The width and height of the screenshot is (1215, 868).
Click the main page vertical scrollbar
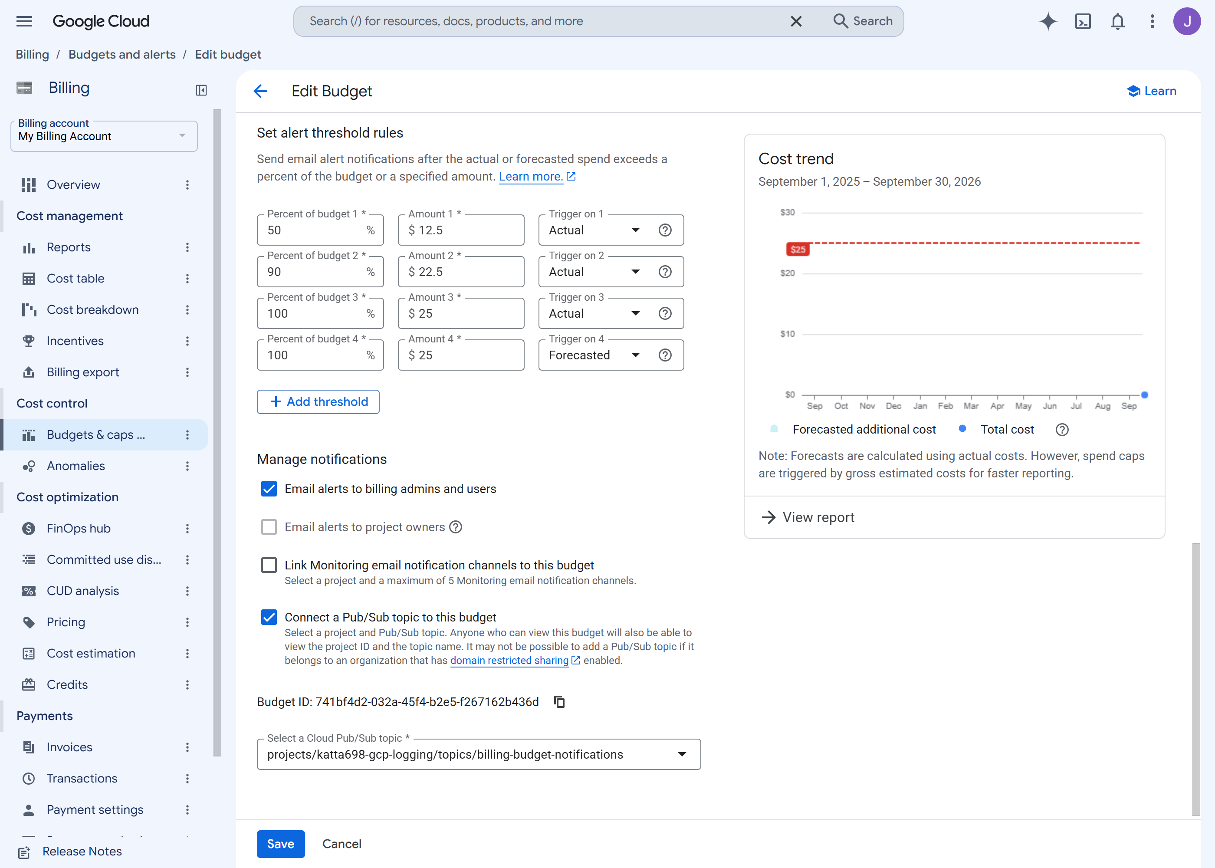click(1196, 679)
